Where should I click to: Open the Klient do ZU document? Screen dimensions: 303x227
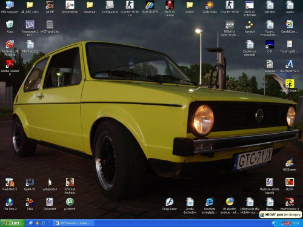pyautogui.click(x=30, y=44)
